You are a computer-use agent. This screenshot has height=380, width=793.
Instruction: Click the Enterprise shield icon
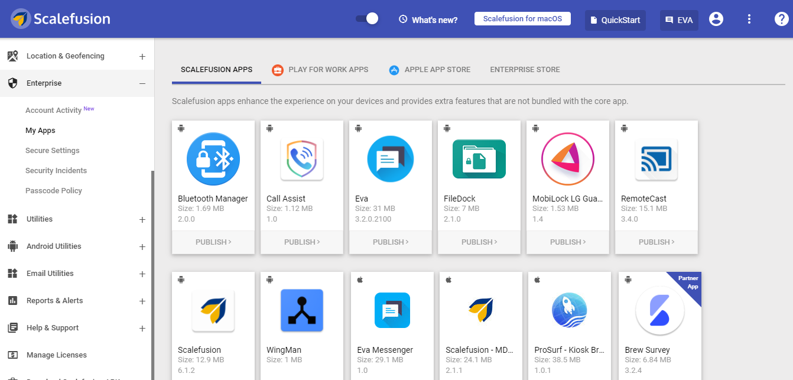(12, 83)
